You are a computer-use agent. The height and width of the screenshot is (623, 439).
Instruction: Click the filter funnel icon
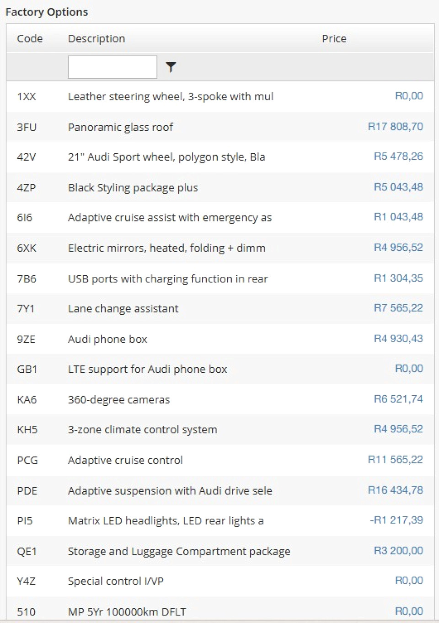(x=171, y=67)
